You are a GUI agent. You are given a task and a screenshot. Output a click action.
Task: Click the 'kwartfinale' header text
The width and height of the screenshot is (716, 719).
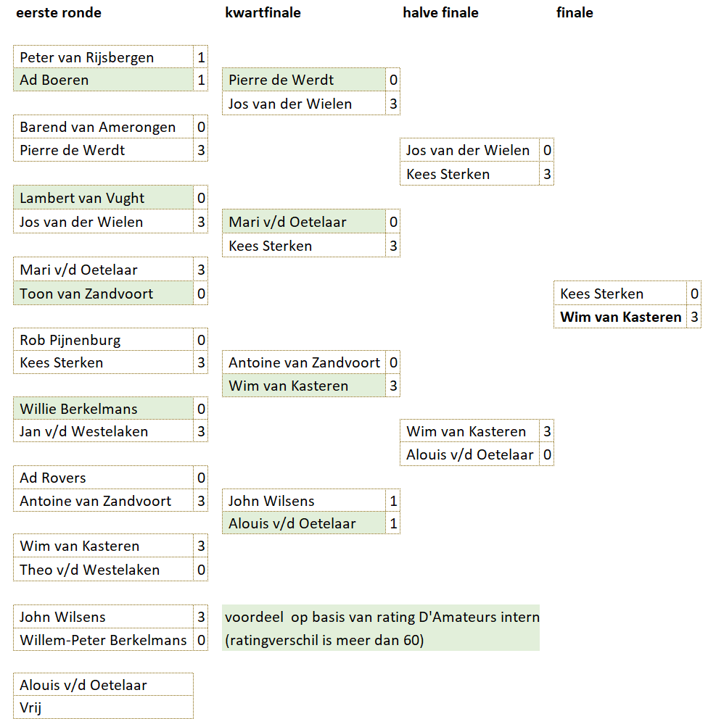coord(263,12)
